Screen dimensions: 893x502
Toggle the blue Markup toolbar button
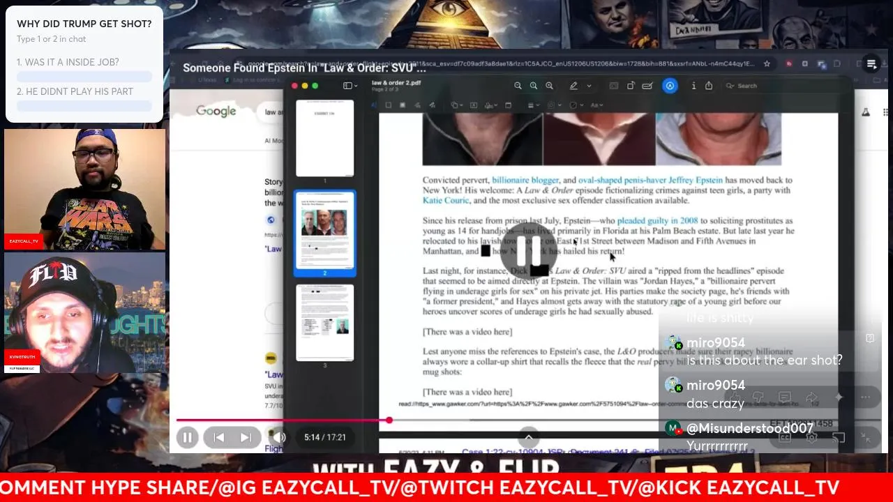670,86
